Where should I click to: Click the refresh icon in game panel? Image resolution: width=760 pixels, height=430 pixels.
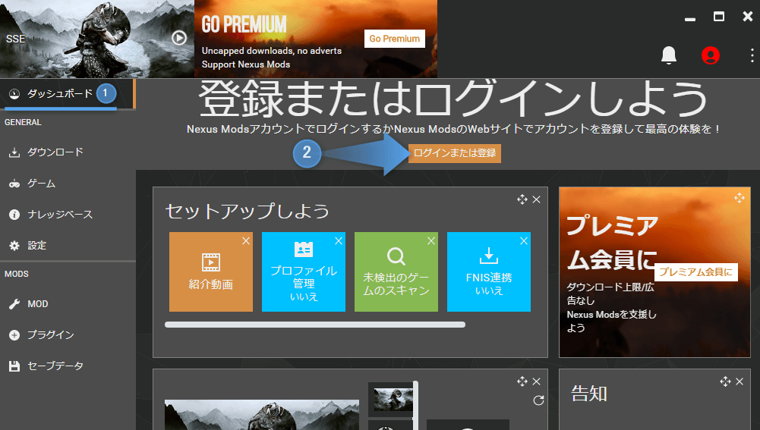[x=538, y=400]
